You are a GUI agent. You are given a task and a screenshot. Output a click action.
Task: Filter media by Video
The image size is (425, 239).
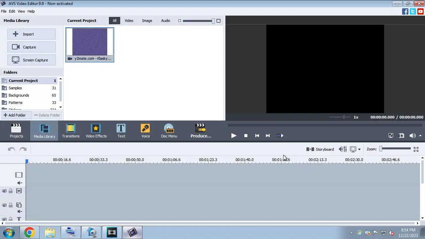pyautogui.click(x=129, y=21)
